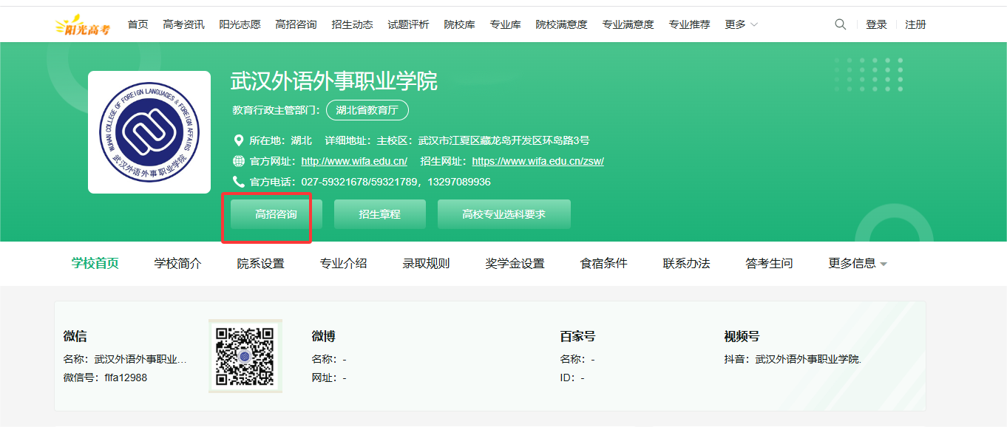This screenshot has height=427, width=1007.
Task: Click the 高招咨询 button
Action: click(x=276, y=214)
